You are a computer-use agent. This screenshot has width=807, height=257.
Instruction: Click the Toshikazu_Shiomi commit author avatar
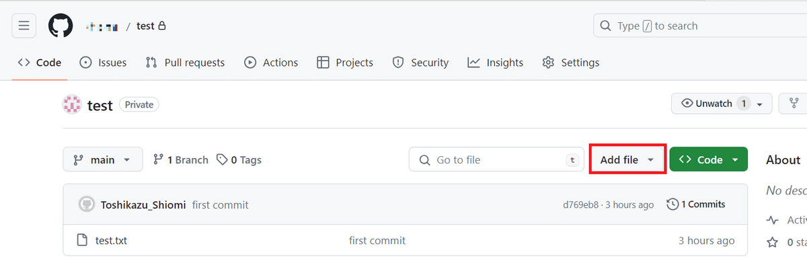[87, 205]
